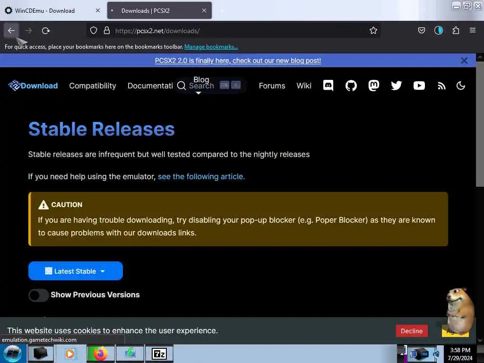Click the browser forward arrow
484x363 pixels.
(28, 31)
